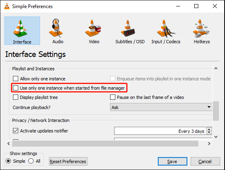Open the Audio settings category
225x170 pixels.
pos(58,31)
